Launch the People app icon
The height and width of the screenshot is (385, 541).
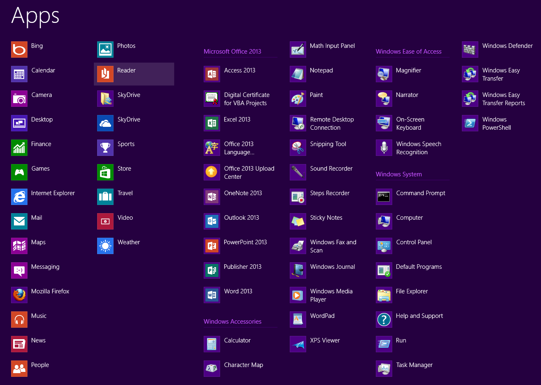(x=19, y=369)
